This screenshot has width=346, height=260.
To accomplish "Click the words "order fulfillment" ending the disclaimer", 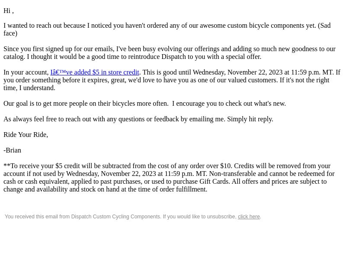I will click(x=185, y=189).
